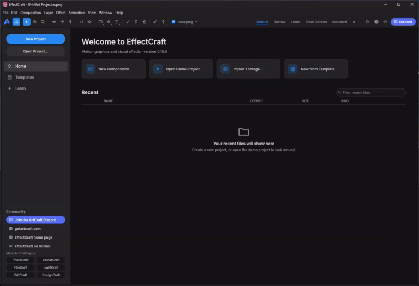Click the Open Demo Project card

click(x=181, y=69)
